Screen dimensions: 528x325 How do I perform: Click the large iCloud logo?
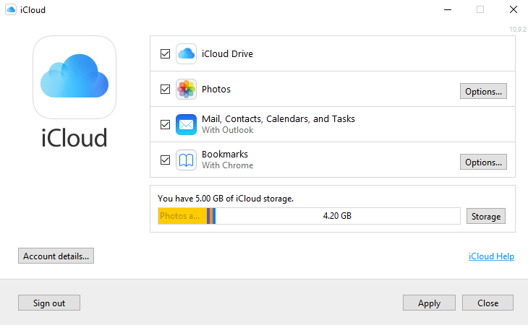point(74,77)
